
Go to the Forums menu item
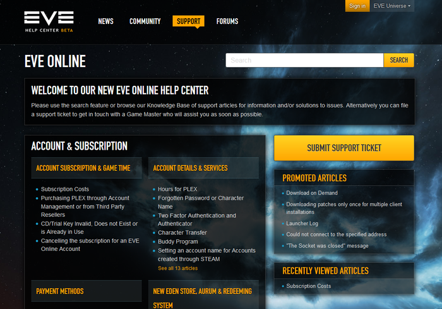click(227, 21)
